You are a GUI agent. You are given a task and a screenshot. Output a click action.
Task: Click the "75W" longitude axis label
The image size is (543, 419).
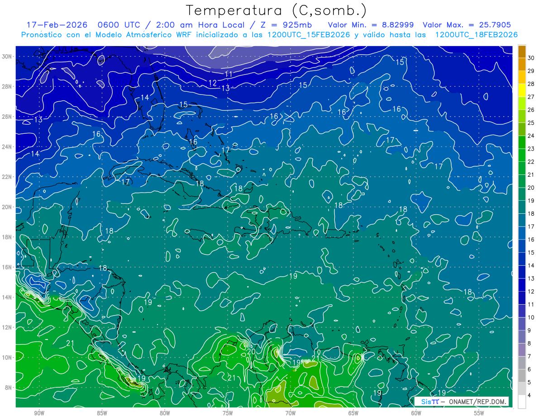point(228,413)
